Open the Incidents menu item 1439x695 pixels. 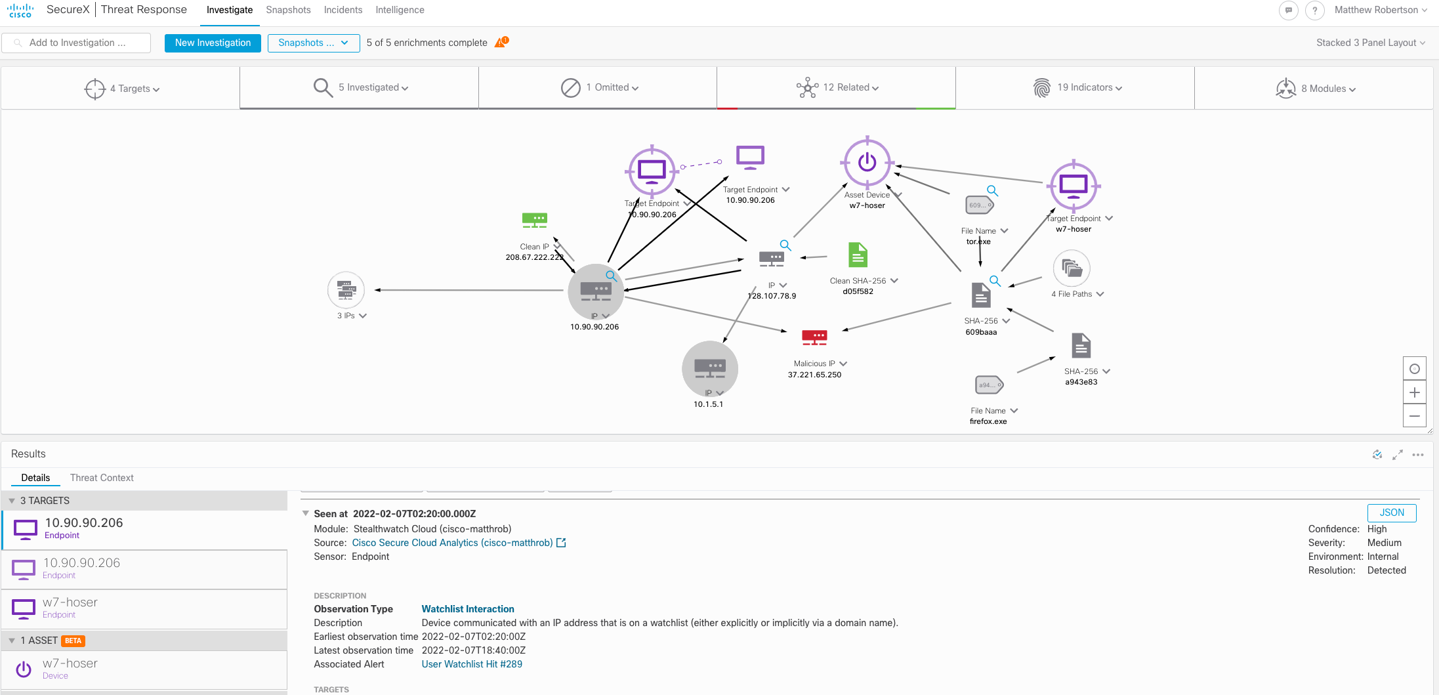coord(343,10)
